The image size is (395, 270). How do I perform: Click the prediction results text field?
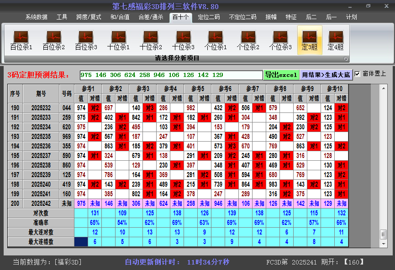[x=171, y=75]
